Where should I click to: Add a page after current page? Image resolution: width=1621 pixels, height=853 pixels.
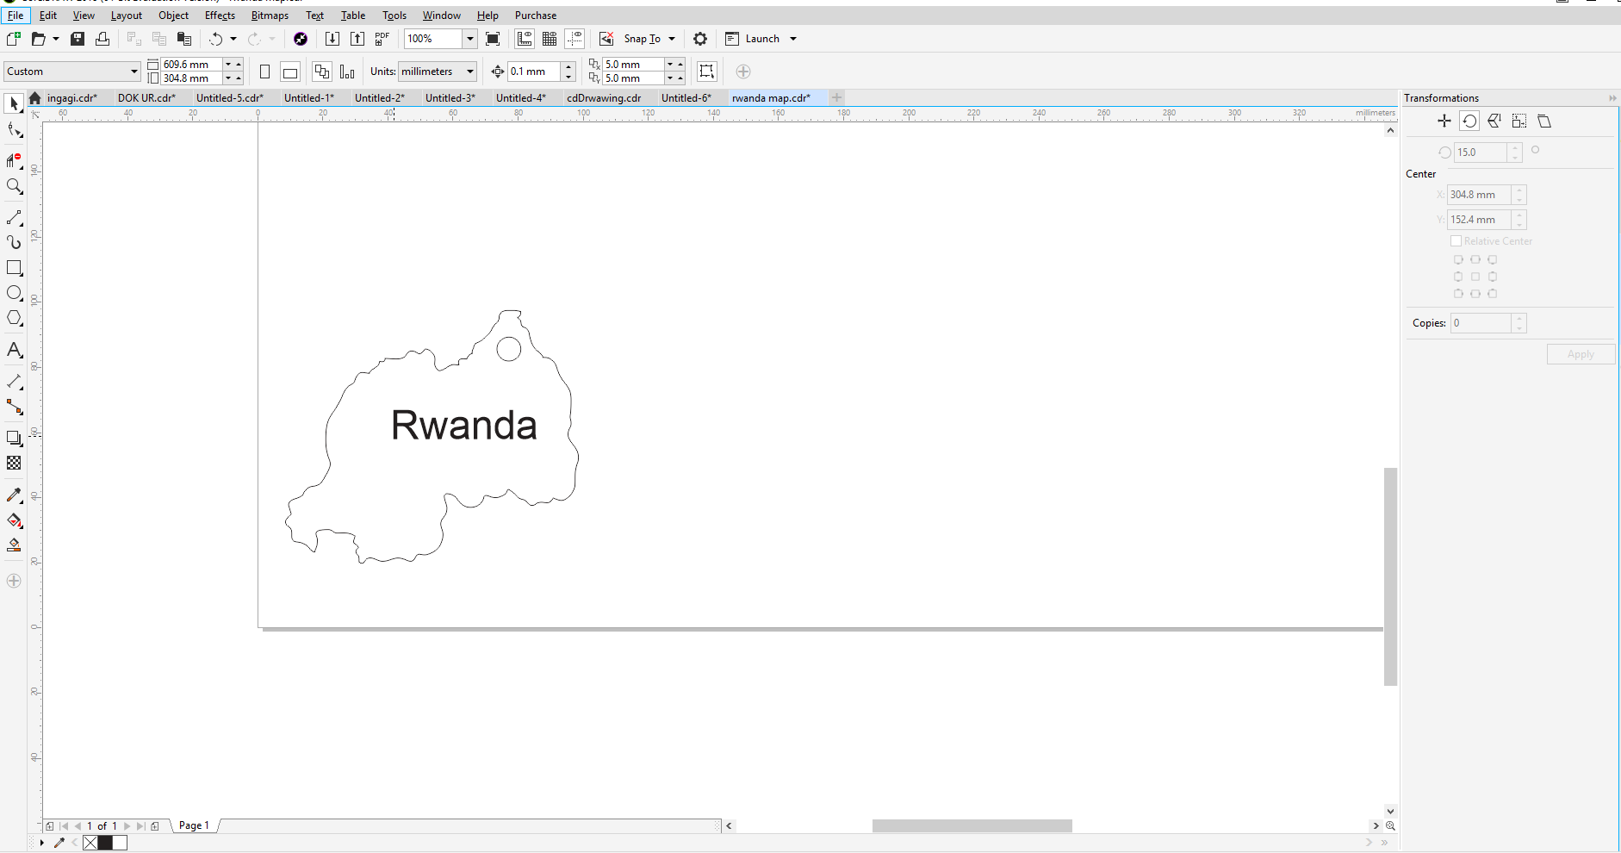[155, 826]
